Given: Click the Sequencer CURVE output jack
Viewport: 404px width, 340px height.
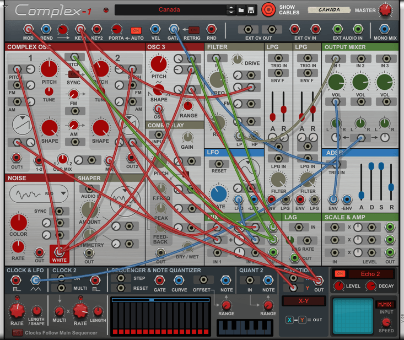Looking at the screenshot, I should [x=179, y=280].
